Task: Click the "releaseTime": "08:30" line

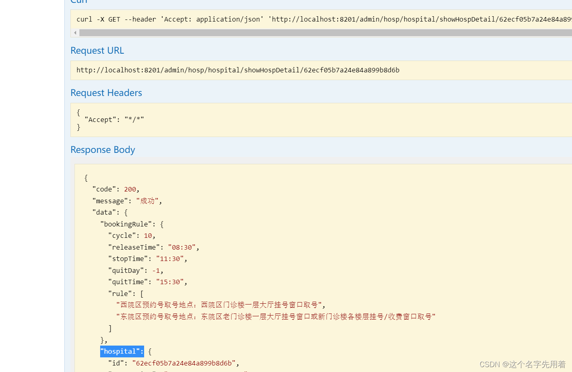Action: coord(153,247)
